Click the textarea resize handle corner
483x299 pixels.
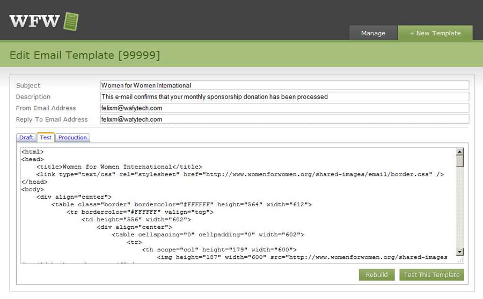click(x=460, y=260)
